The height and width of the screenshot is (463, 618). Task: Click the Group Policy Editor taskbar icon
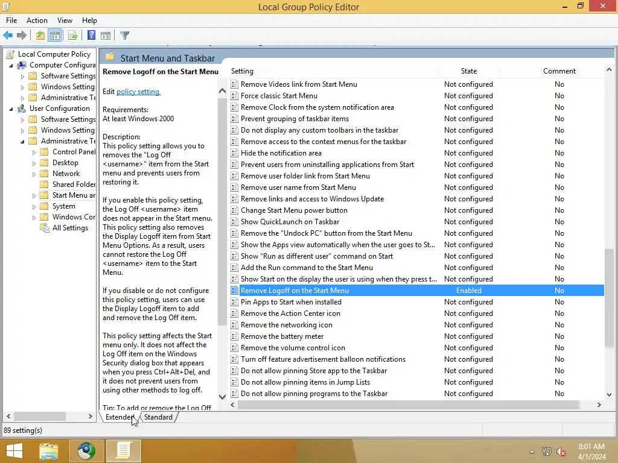[123, 451]
